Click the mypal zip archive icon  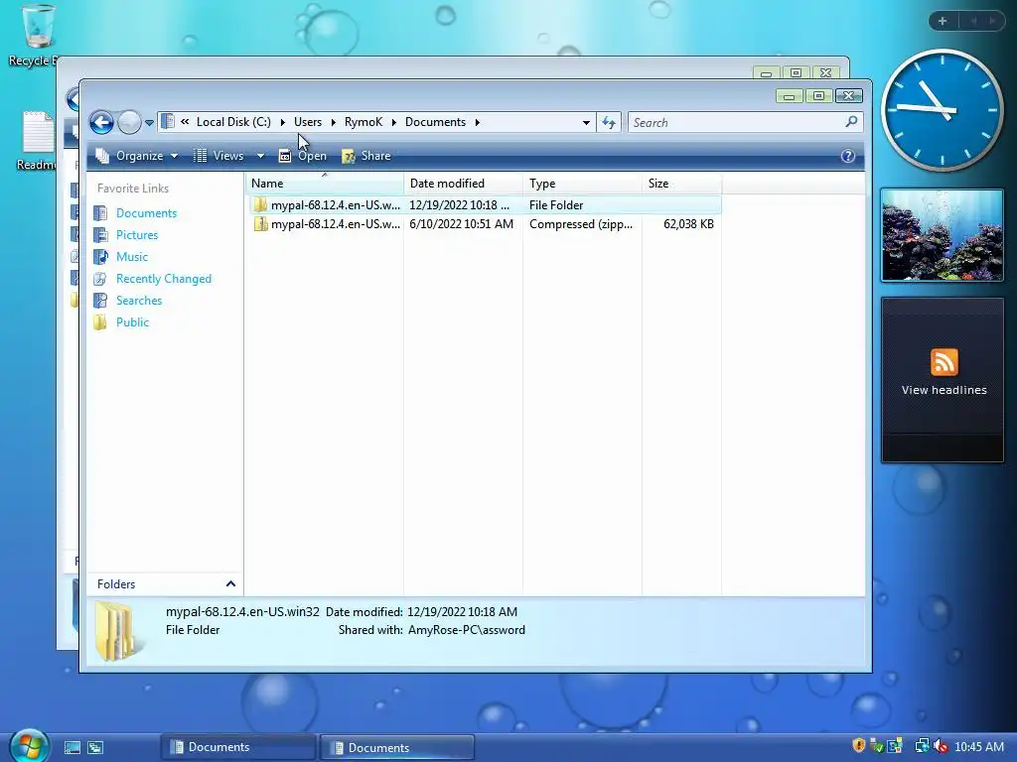pos(261,224)
